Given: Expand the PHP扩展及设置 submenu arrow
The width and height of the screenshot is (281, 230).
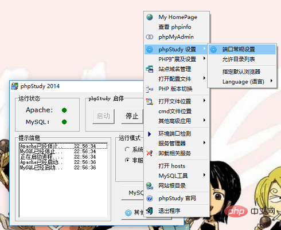Looking at the screenshot, I should 204,58.
